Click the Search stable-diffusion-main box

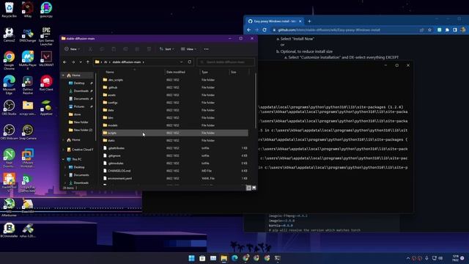click(x=226, y=62)
